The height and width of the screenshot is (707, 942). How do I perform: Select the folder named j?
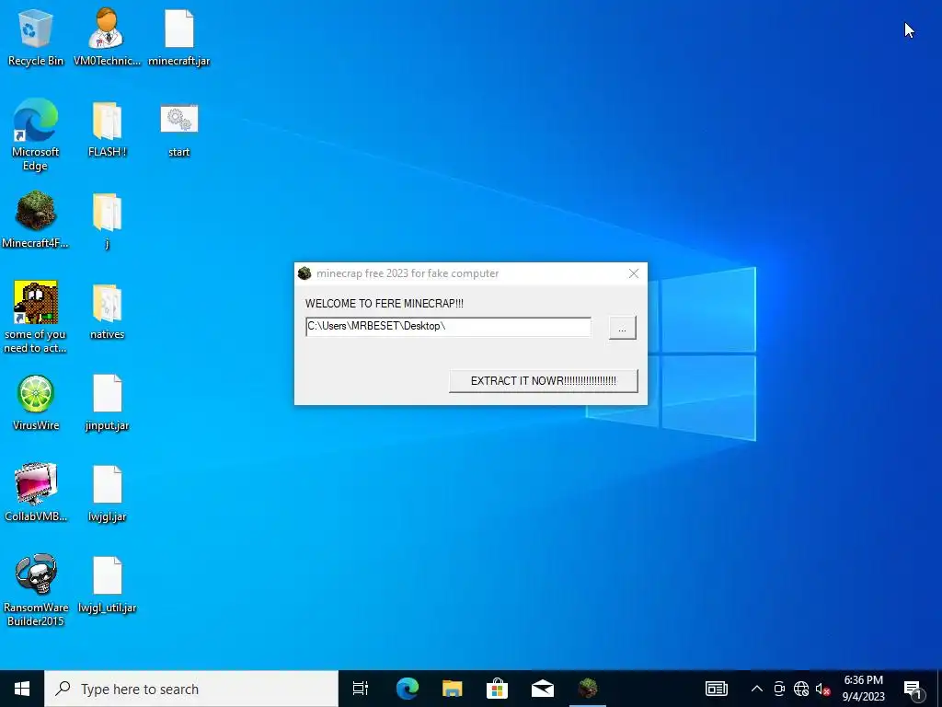click(x=107, y=219)
